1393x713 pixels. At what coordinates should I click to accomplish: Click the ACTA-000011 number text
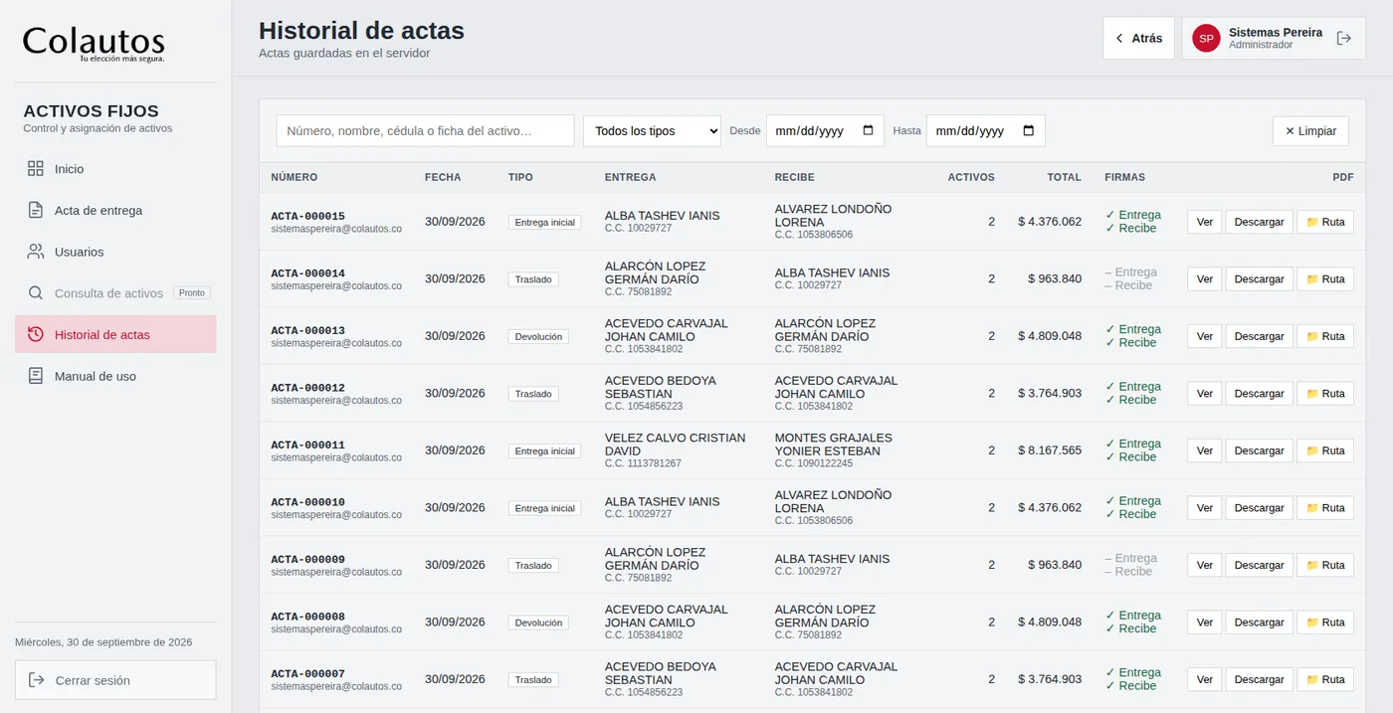click(308, 445)
